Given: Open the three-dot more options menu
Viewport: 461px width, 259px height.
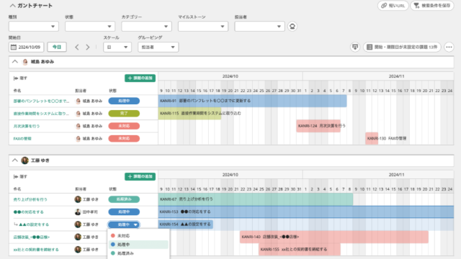Looking at the screenshot, I should pyautogui.click(x=449, y=47).
